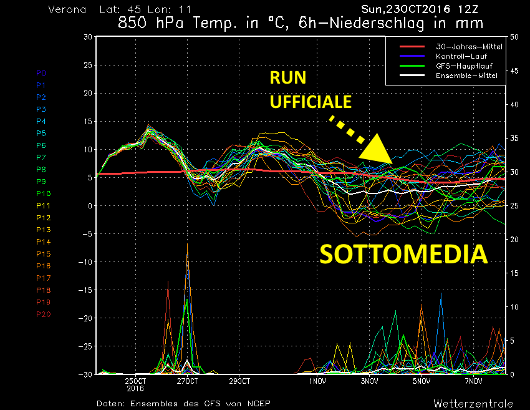Screen dimensions: 530x410
Task: Select the P11 ensemble member label
Action: pyautogui.click(x=43, y=206)
